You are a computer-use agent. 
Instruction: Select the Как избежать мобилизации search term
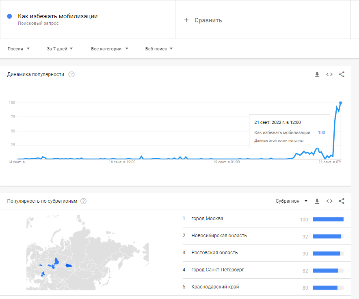(58, 16)
